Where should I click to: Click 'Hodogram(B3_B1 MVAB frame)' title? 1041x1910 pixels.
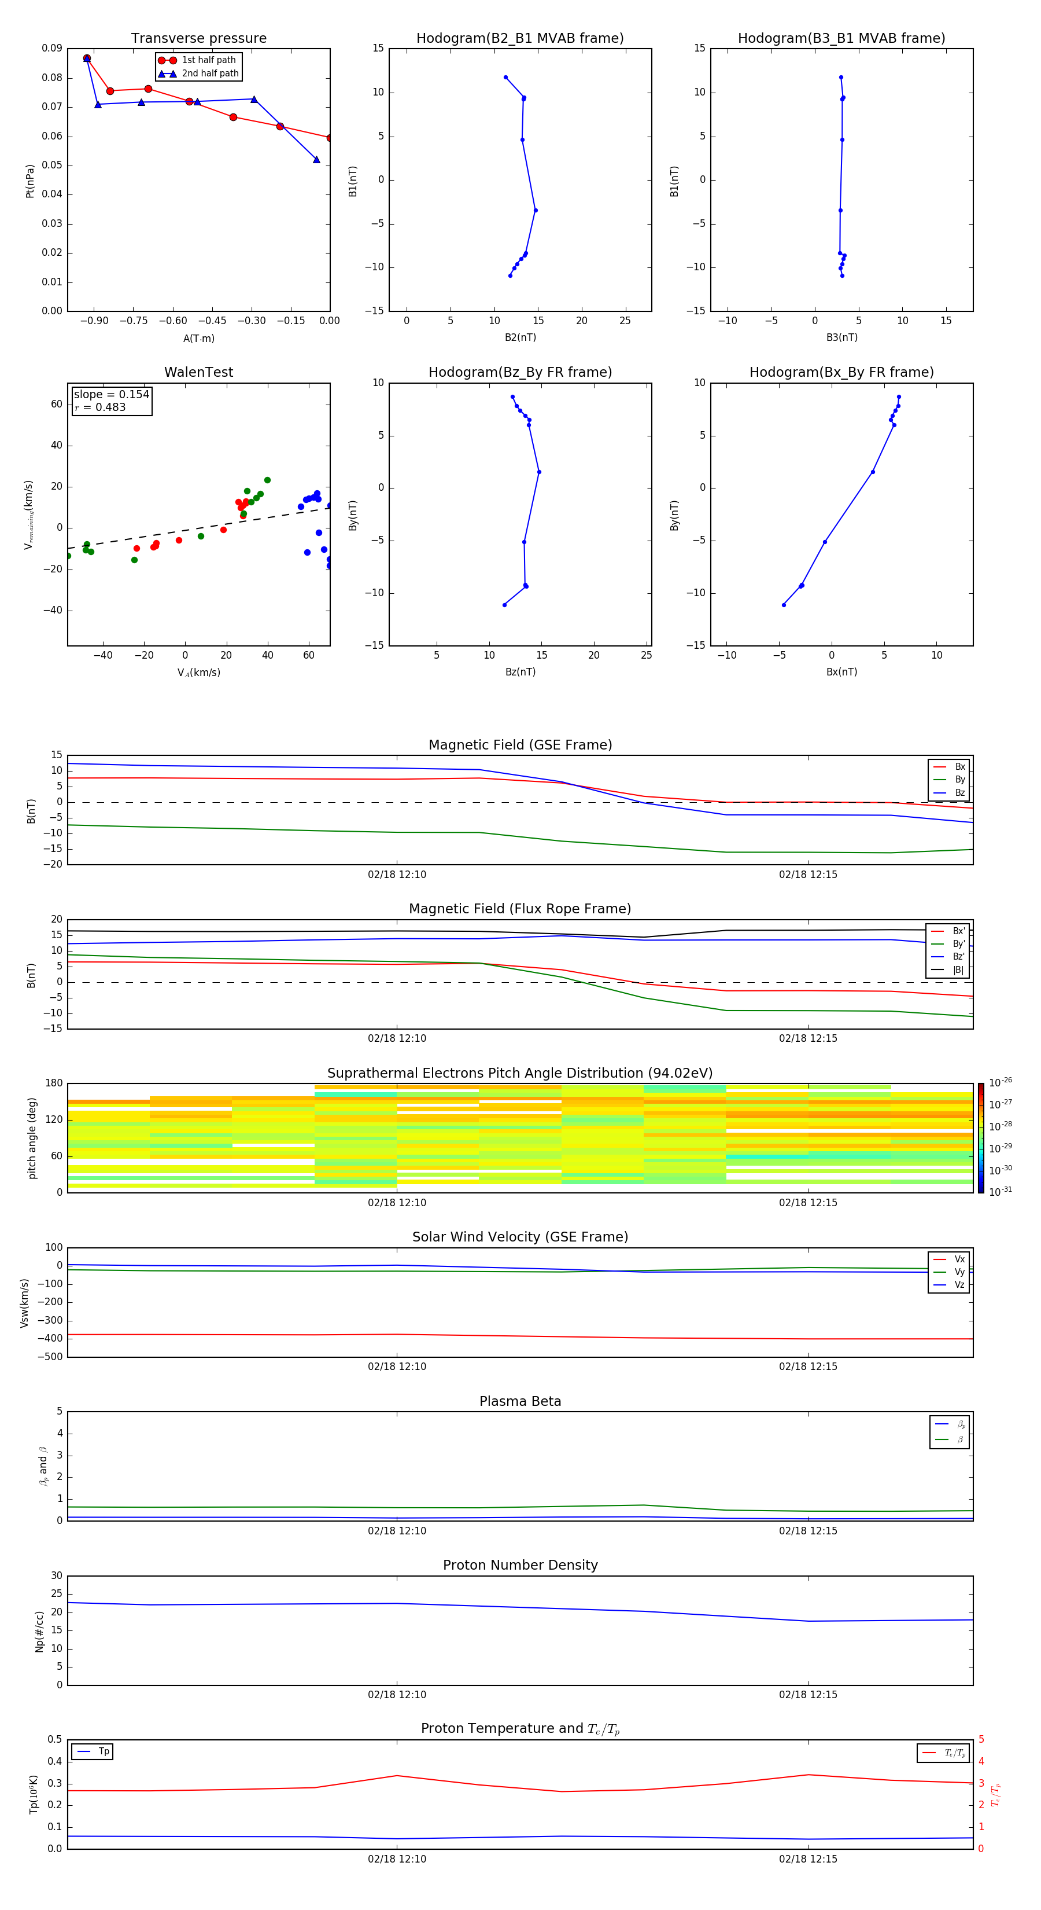tap(841, 38)
